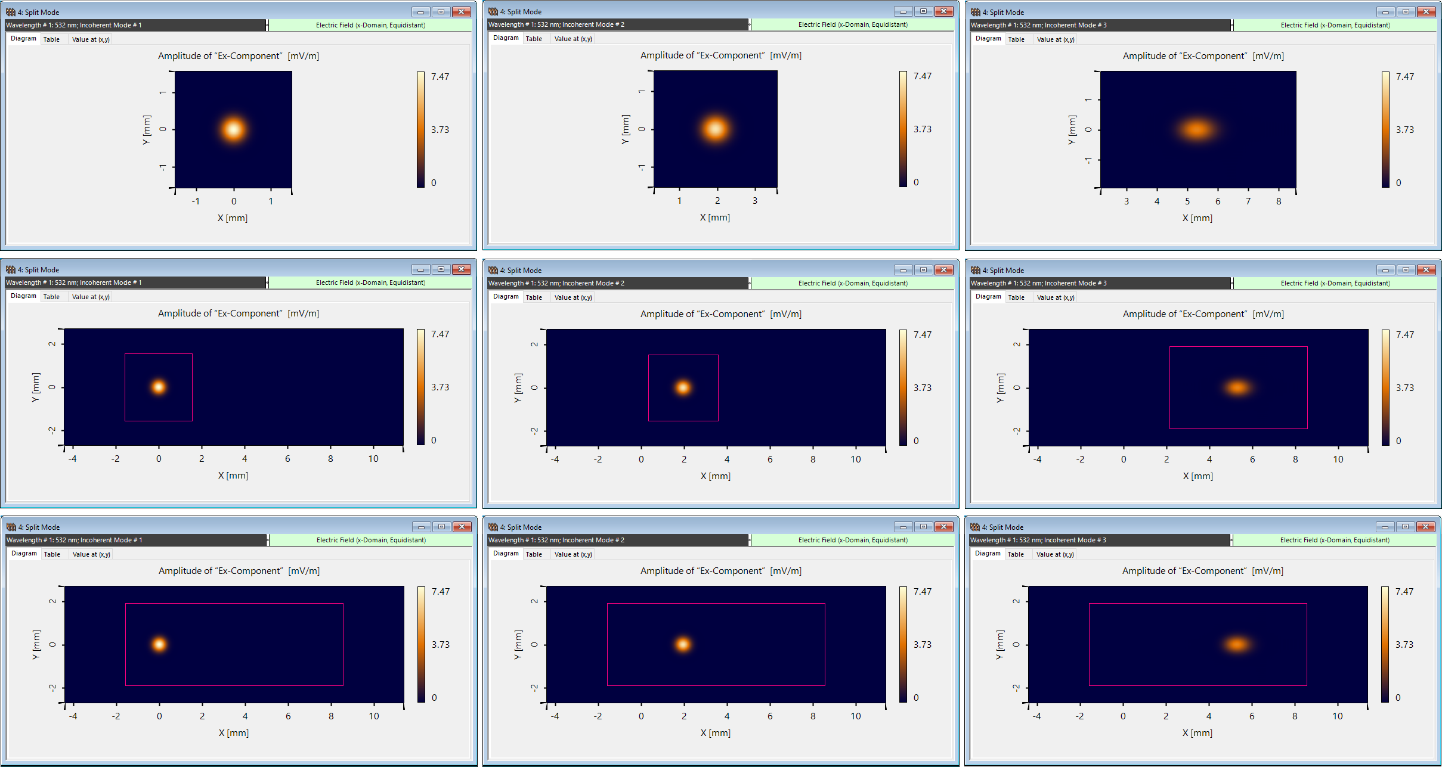This screenshot has width=1442, height=767.
Task: Click Split Mode title icon, top-row Mode #2 window
Action: [493, 11]
